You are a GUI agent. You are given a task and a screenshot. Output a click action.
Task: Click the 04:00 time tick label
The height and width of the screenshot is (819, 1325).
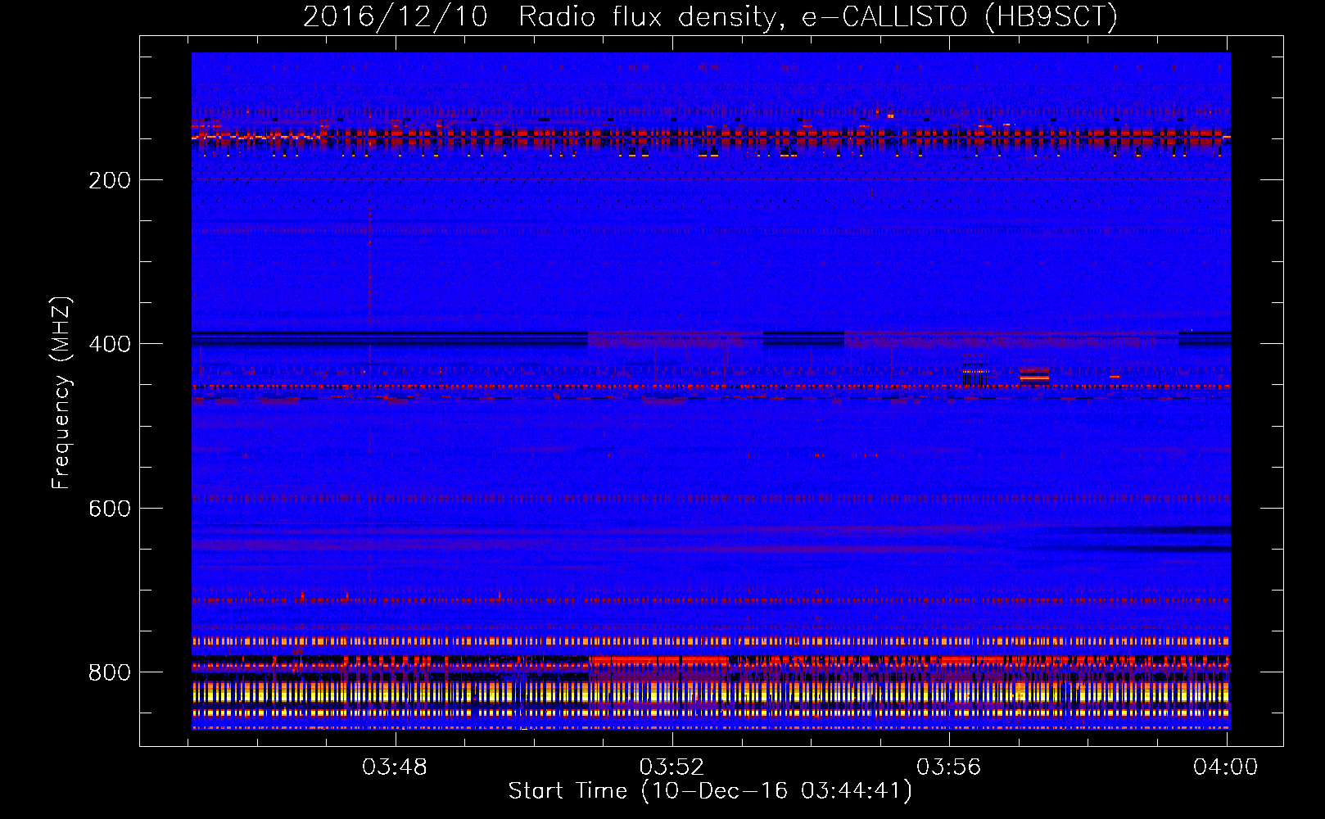[x=1225, y=767]
